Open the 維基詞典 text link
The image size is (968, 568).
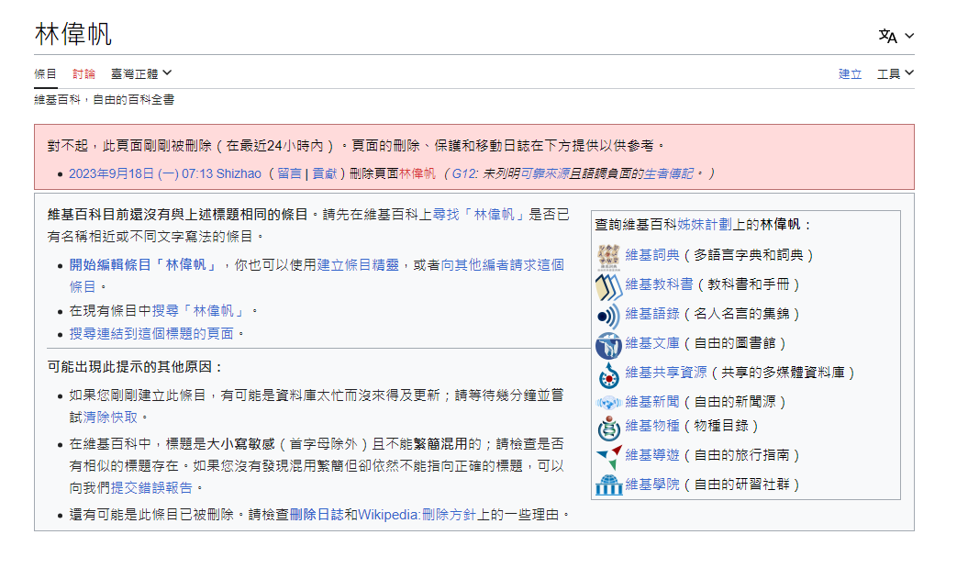[652, 254]
